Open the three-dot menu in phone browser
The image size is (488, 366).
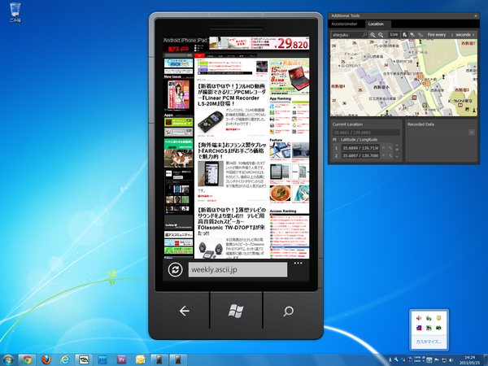pyautogui.click(x=298, y=264)
